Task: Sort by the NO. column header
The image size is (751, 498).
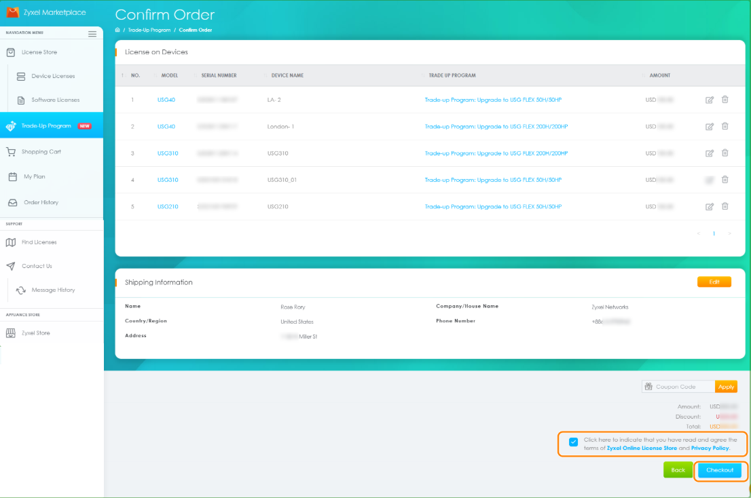Action: coord(136,75)
